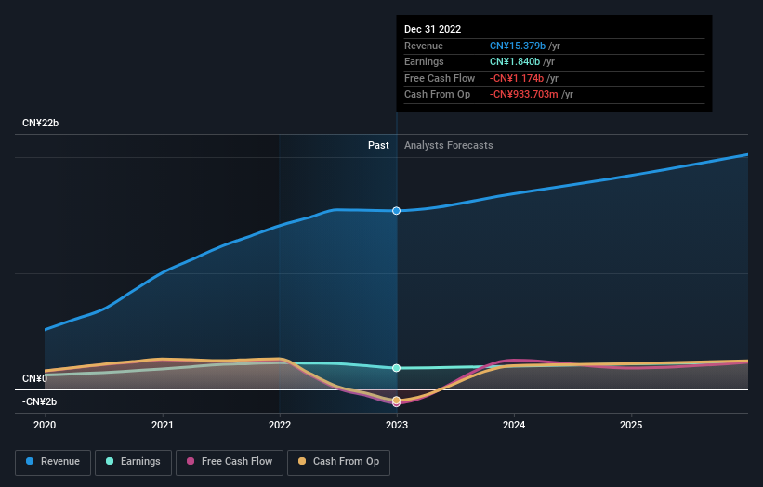
Task: Click the CN¥15.379b revenue value
Action: click(518, 46)
